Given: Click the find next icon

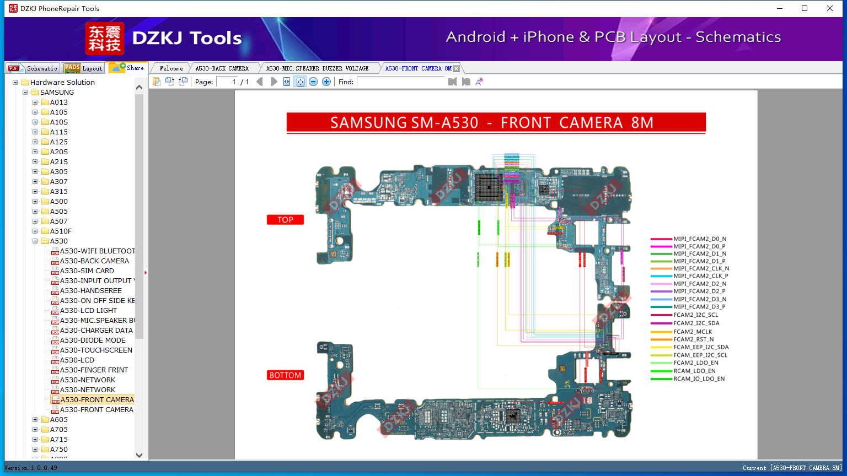Looking at the screenshot, I should tap(466, 82).
